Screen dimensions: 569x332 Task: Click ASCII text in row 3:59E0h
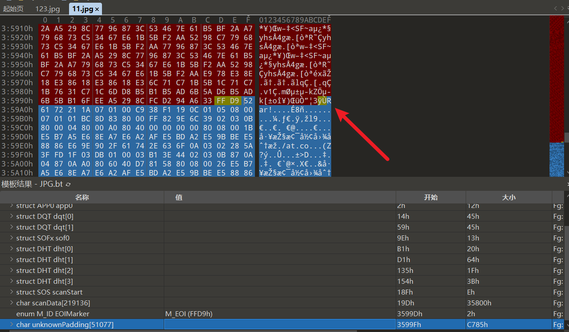tap(295, 146)
